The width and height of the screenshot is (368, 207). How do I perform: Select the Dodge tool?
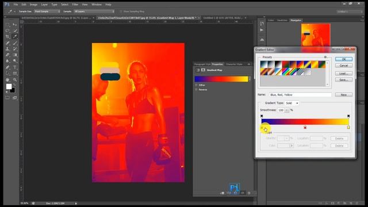(x=15, y=61)
